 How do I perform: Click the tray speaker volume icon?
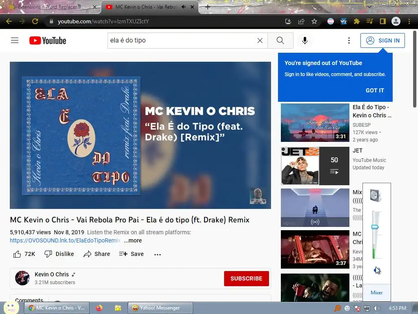click(x=376, y=308)
